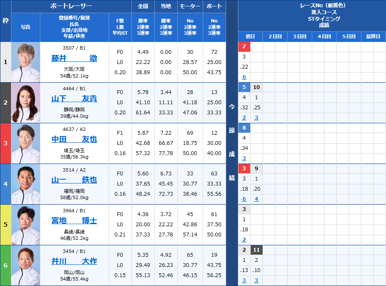Switch to the 2日目 results tab
This screenshot has width=386, height=286.
(x=273, y=36)
